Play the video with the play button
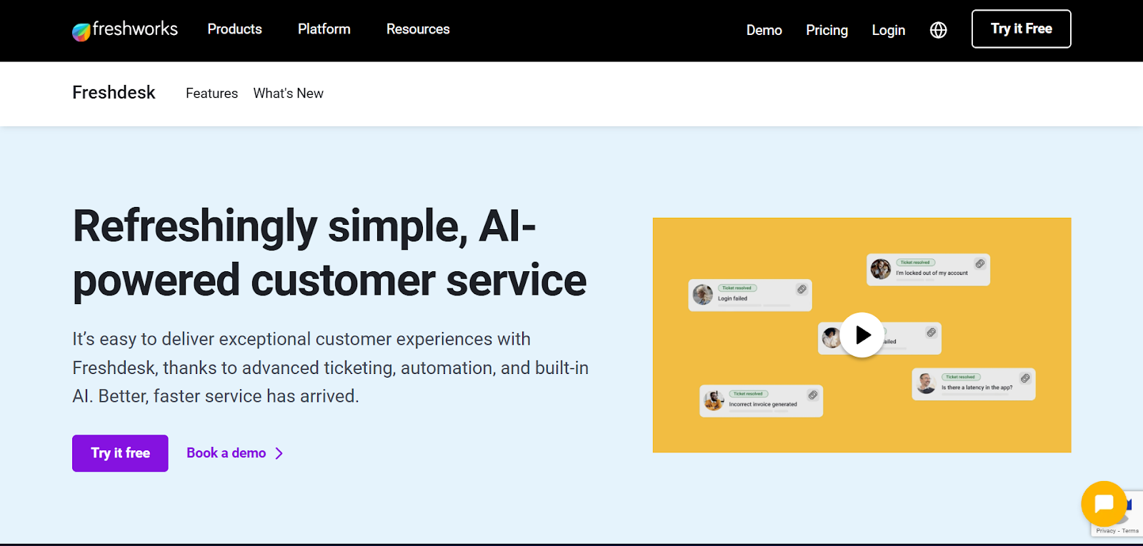Viewport: 1143px width, 546px height. tap(862, 335)
